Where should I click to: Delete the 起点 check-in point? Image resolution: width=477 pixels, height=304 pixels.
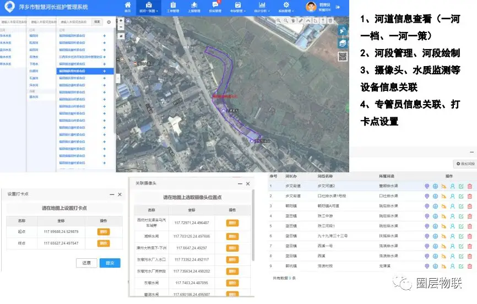(x=104, y=231)
